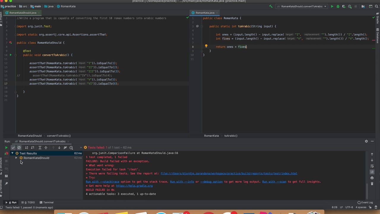380x214 pixels.
Task: Click the Run with --scan link
Action: click(274, 182)
